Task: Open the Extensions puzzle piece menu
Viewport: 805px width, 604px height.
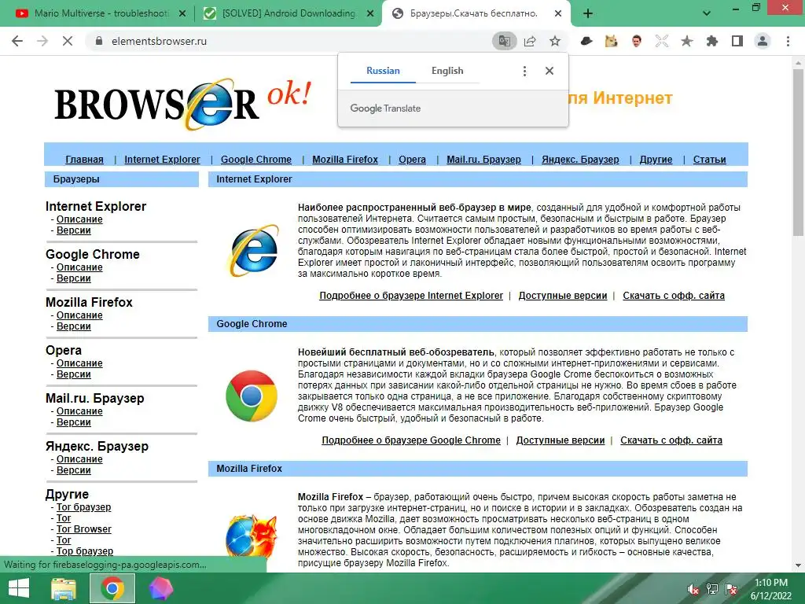Action: (x=712, y=41)
